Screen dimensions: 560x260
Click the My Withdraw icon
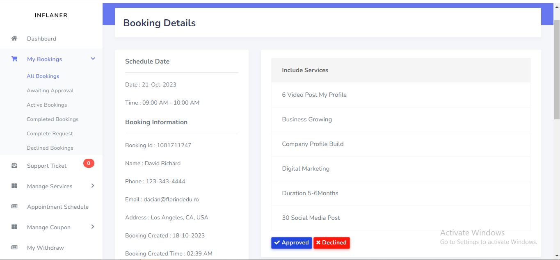pyautogui.click(x=14, y=248)
